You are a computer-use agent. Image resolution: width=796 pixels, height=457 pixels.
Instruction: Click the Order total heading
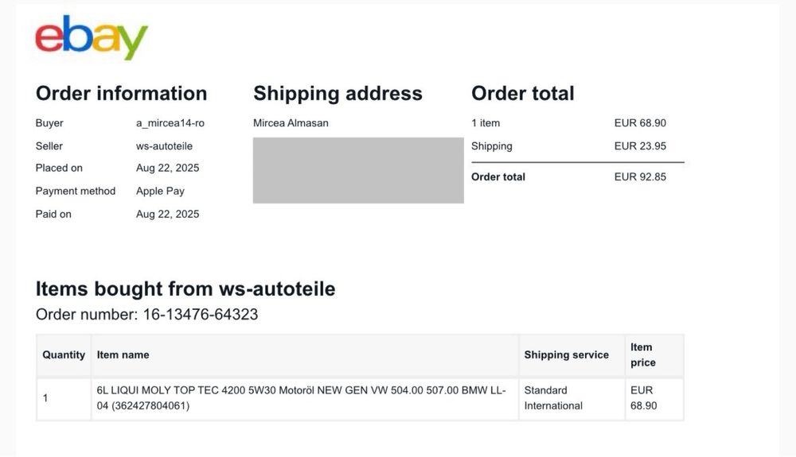[x=522, y=93]
